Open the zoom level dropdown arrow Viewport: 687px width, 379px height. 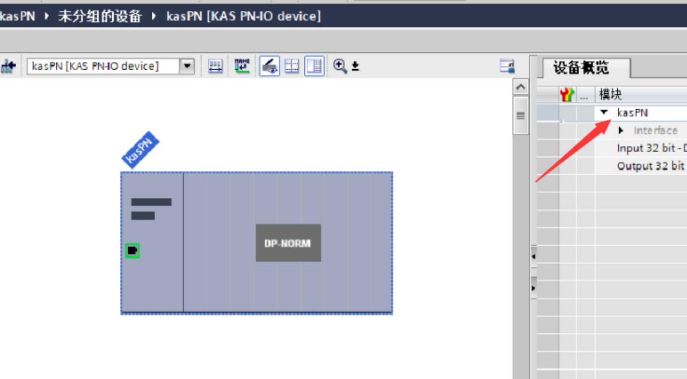pyautogui.click(x=355, y=67)
